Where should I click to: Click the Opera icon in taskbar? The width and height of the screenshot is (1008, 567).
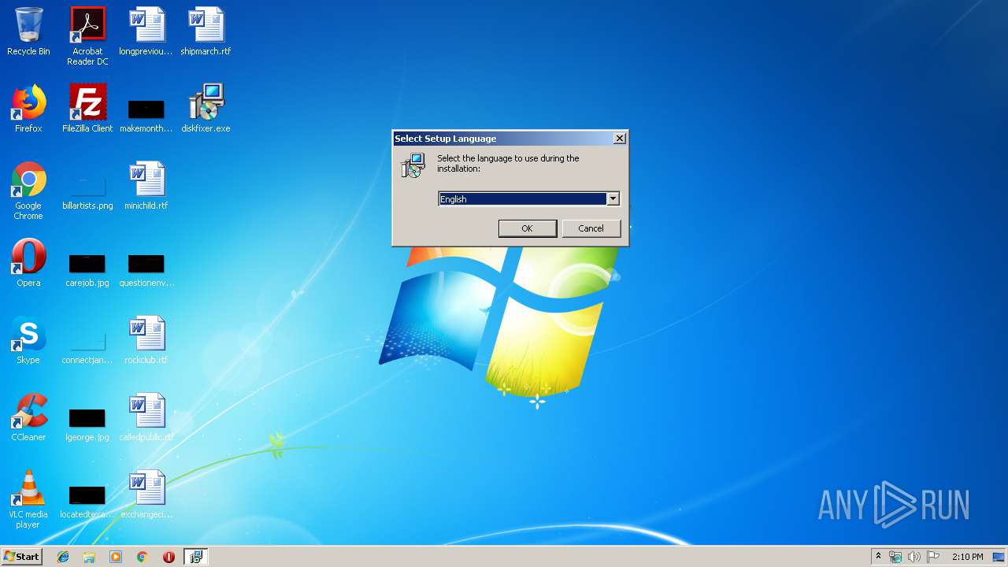169,557
